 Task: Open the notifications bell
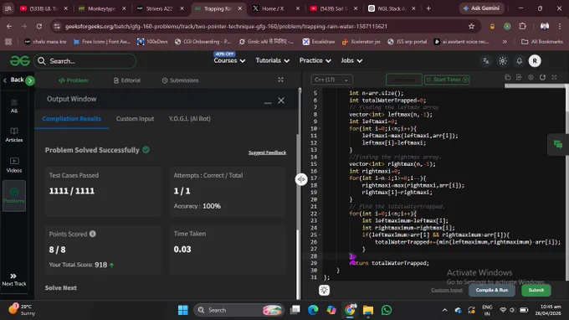point(520,61)
